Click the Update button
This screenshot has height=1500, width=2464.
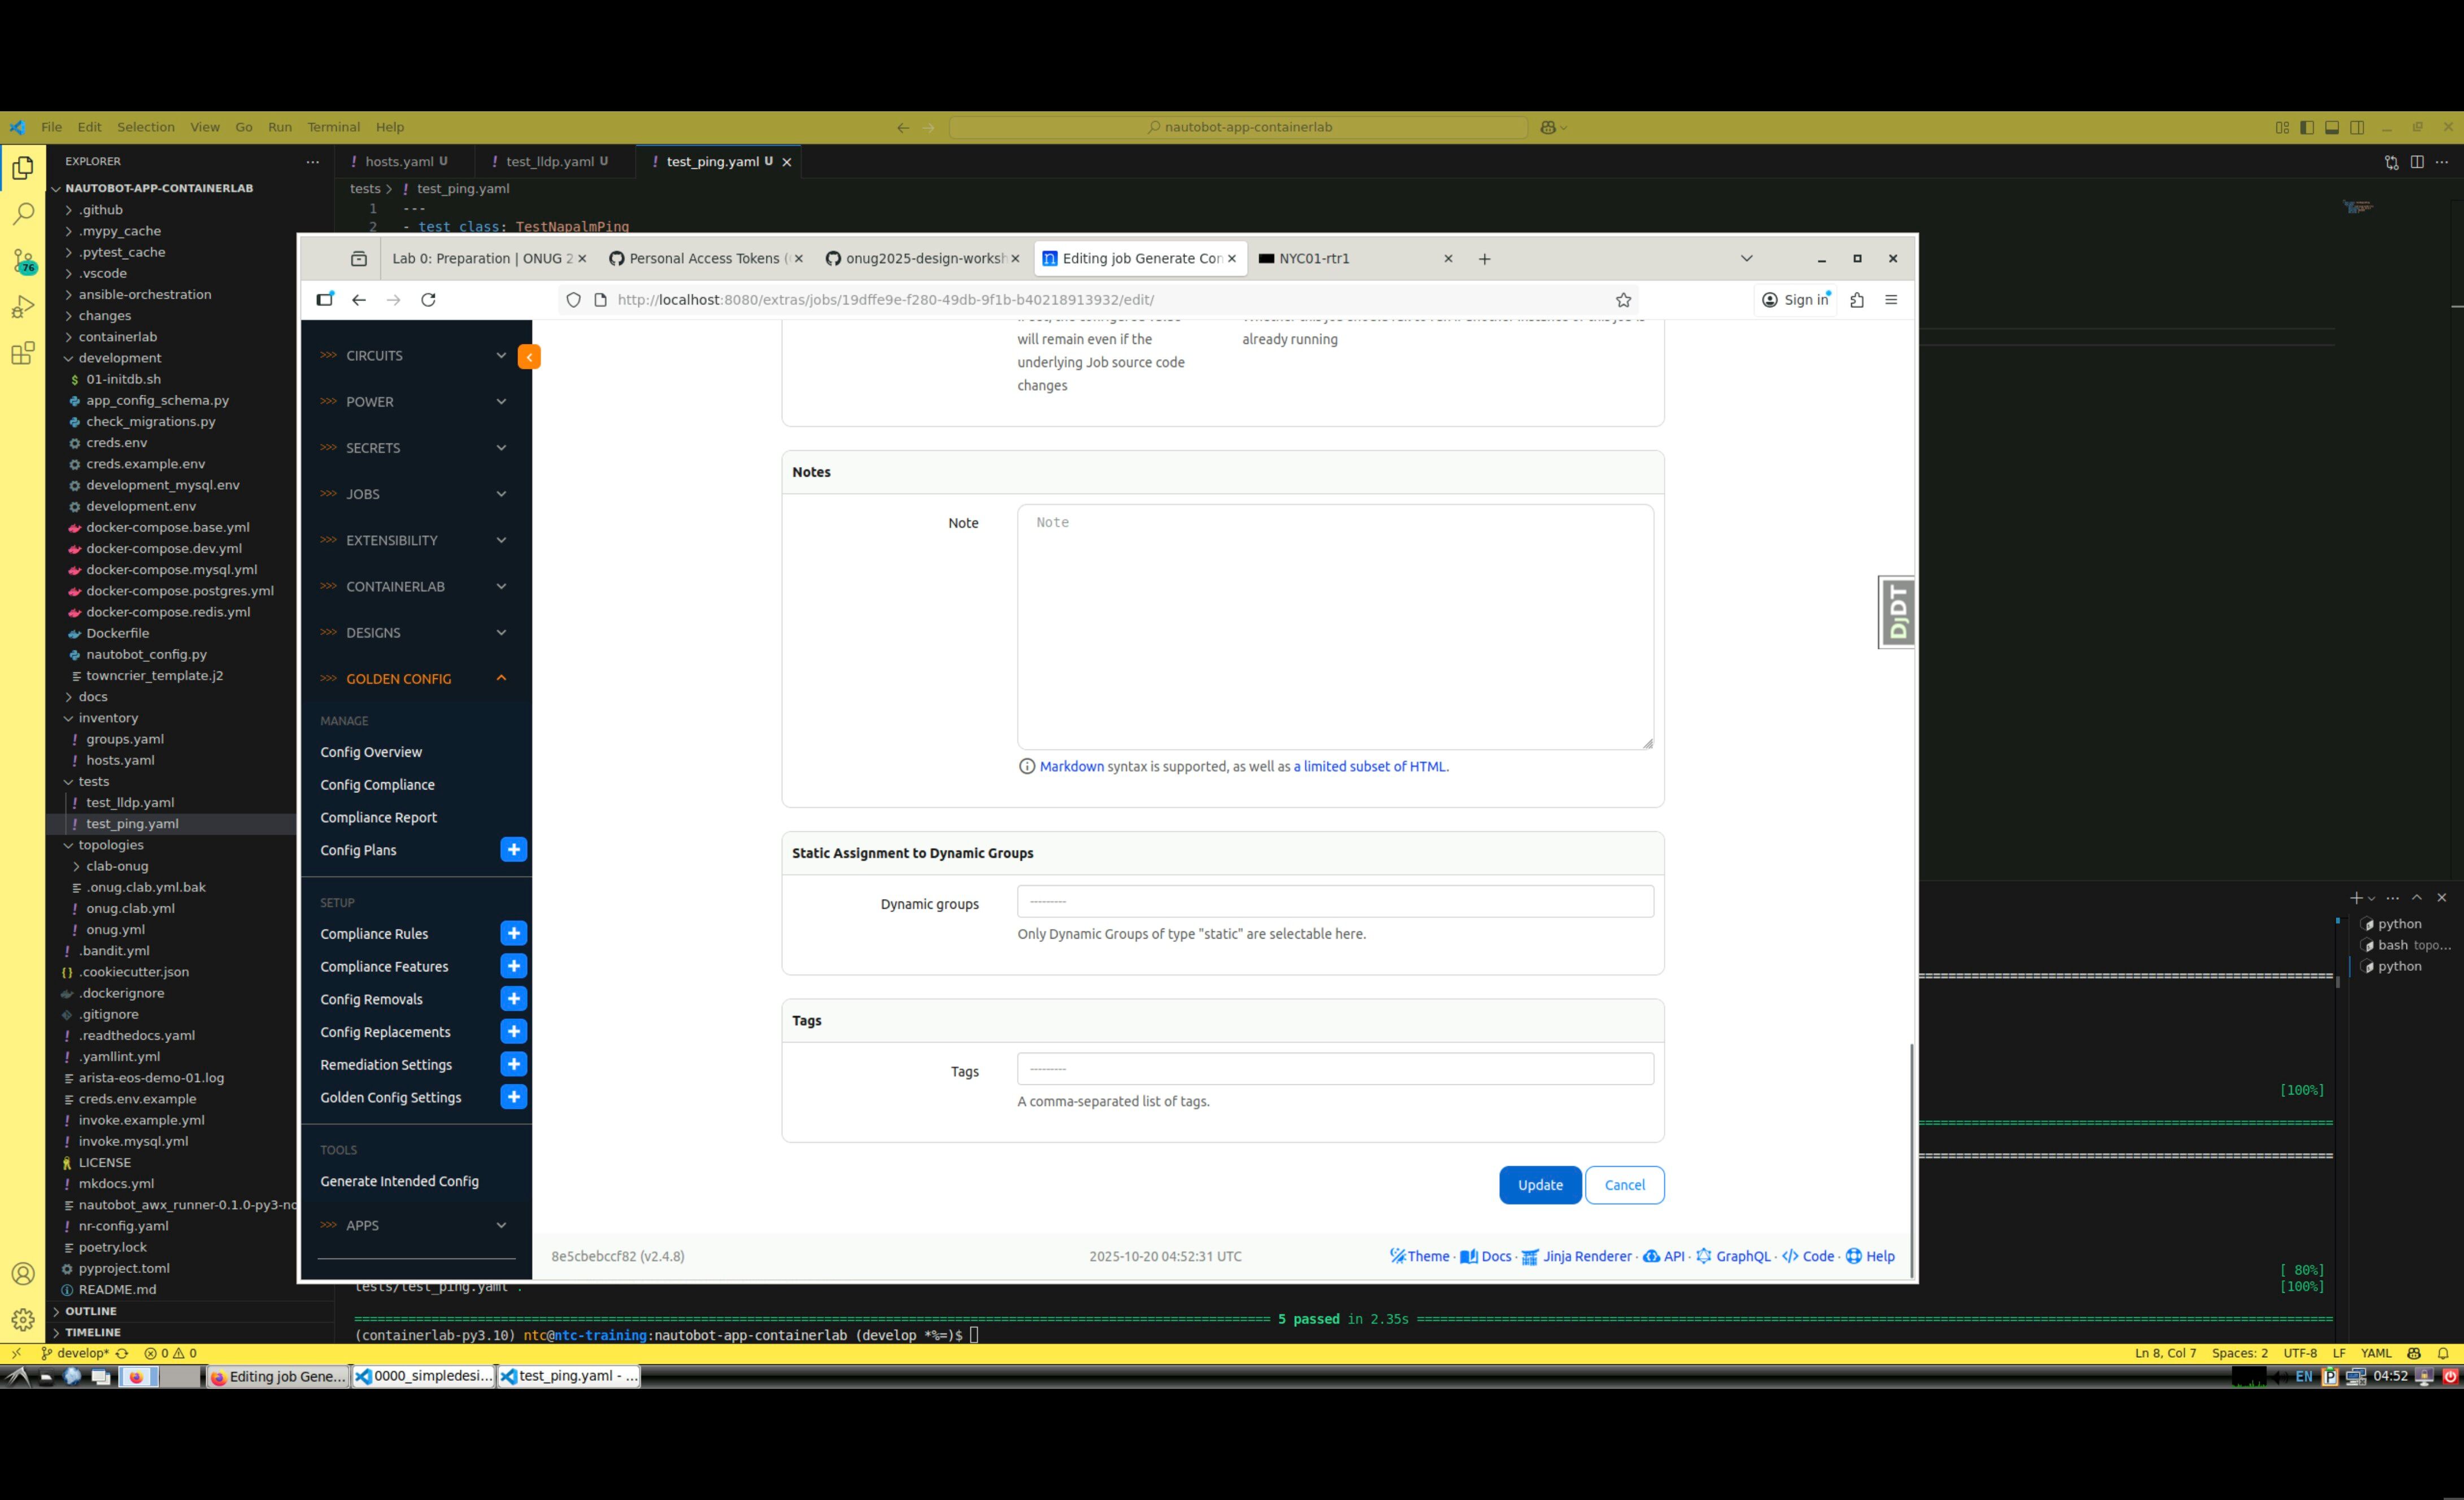point(1539,1185)
